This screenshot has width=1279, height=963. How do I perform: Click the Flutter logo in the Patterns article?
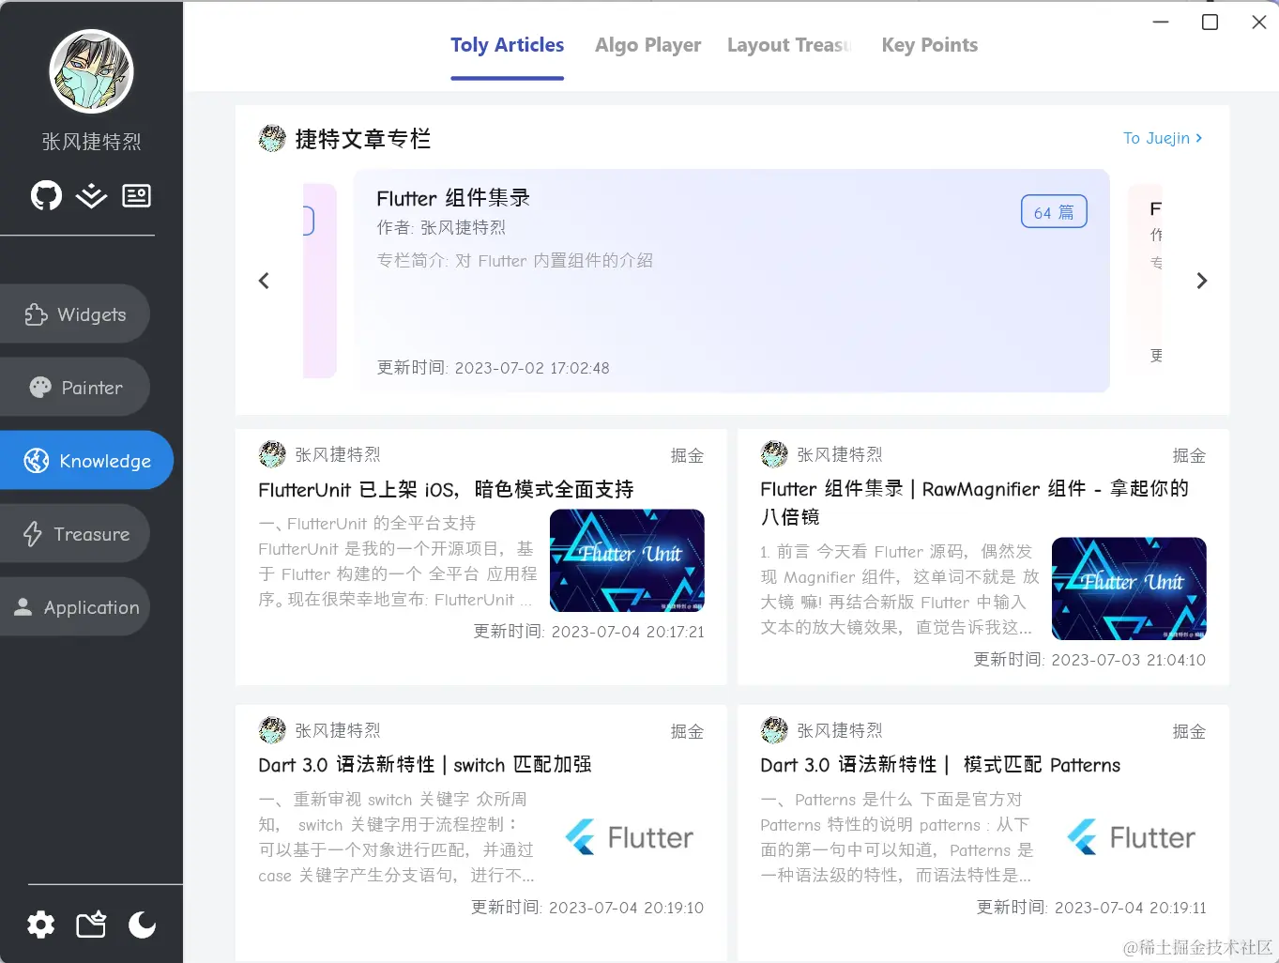pyautogui.click(x=1131, y=837)
